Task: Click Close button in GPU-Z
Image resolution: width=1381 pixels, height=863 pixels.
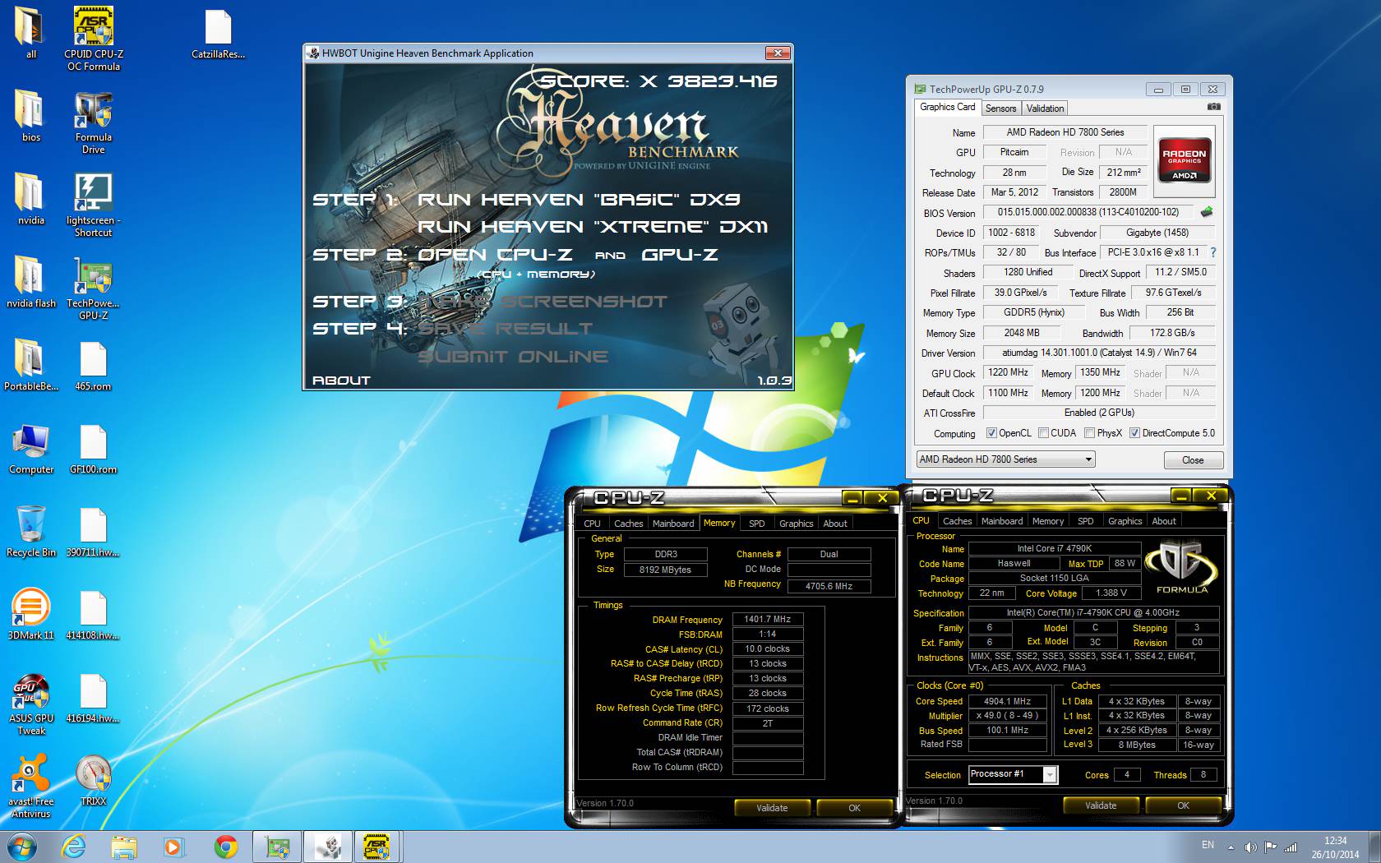Action: tap(1193, 460)
